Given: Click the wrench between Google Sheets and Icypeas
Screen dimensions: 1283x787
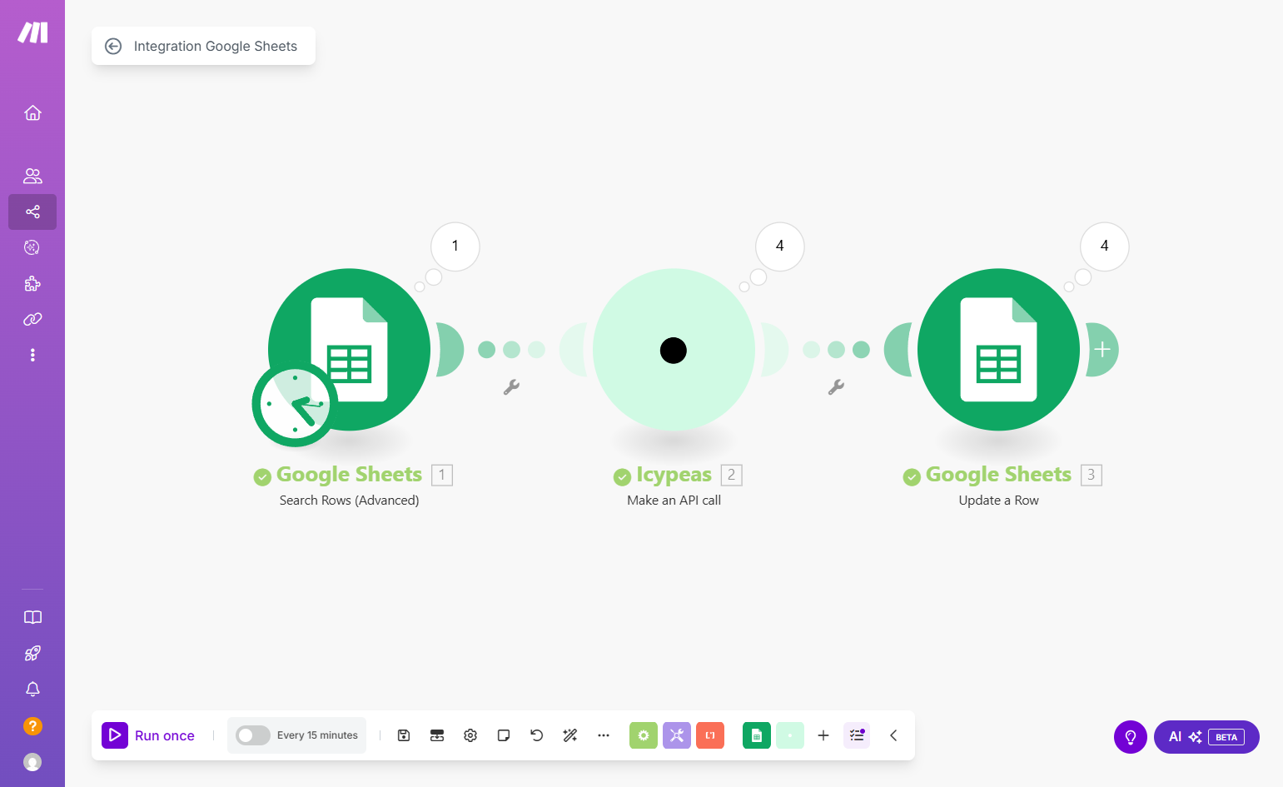Looking at the screenshot, I should pos(511,386).
